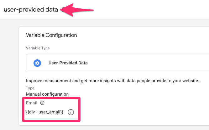The height and width of the screenshot is (130, 209).
Task: Select the 'Manual configuration' type value
Action: (x=47, y=94)
